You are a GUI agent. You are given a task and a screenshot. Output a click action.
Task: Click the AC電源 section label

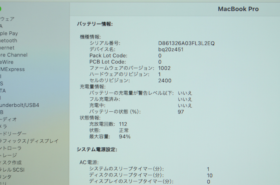click(x=89, y=162)
